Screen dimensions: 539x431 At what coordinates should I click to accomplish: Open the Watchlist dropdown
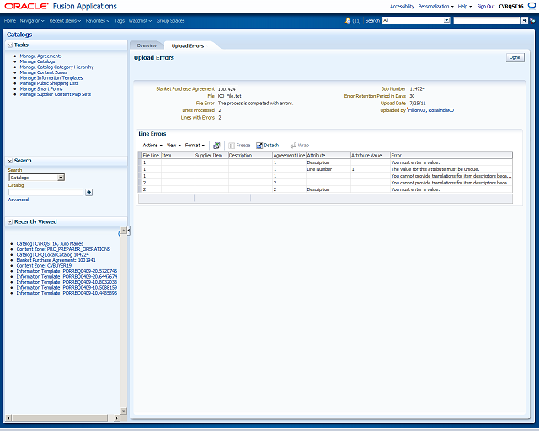(140, 20)
